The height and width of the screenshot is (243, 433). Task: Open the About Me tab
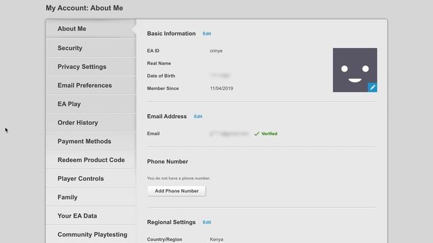click(91, 28)
